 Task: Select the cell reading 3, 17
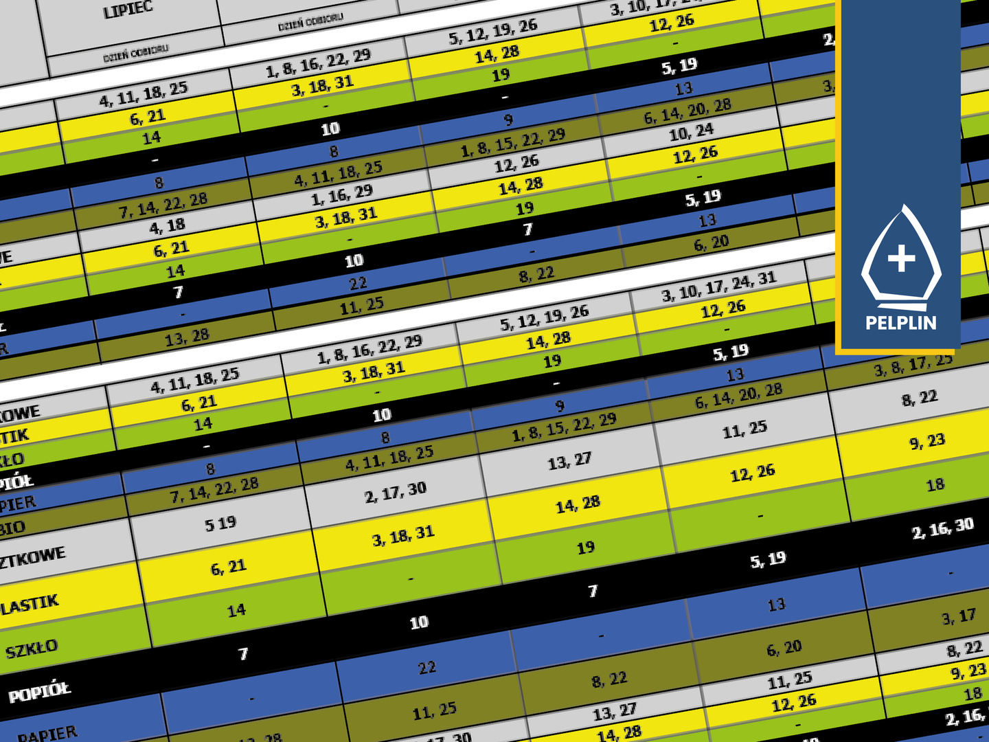click(x=958, y=617)
